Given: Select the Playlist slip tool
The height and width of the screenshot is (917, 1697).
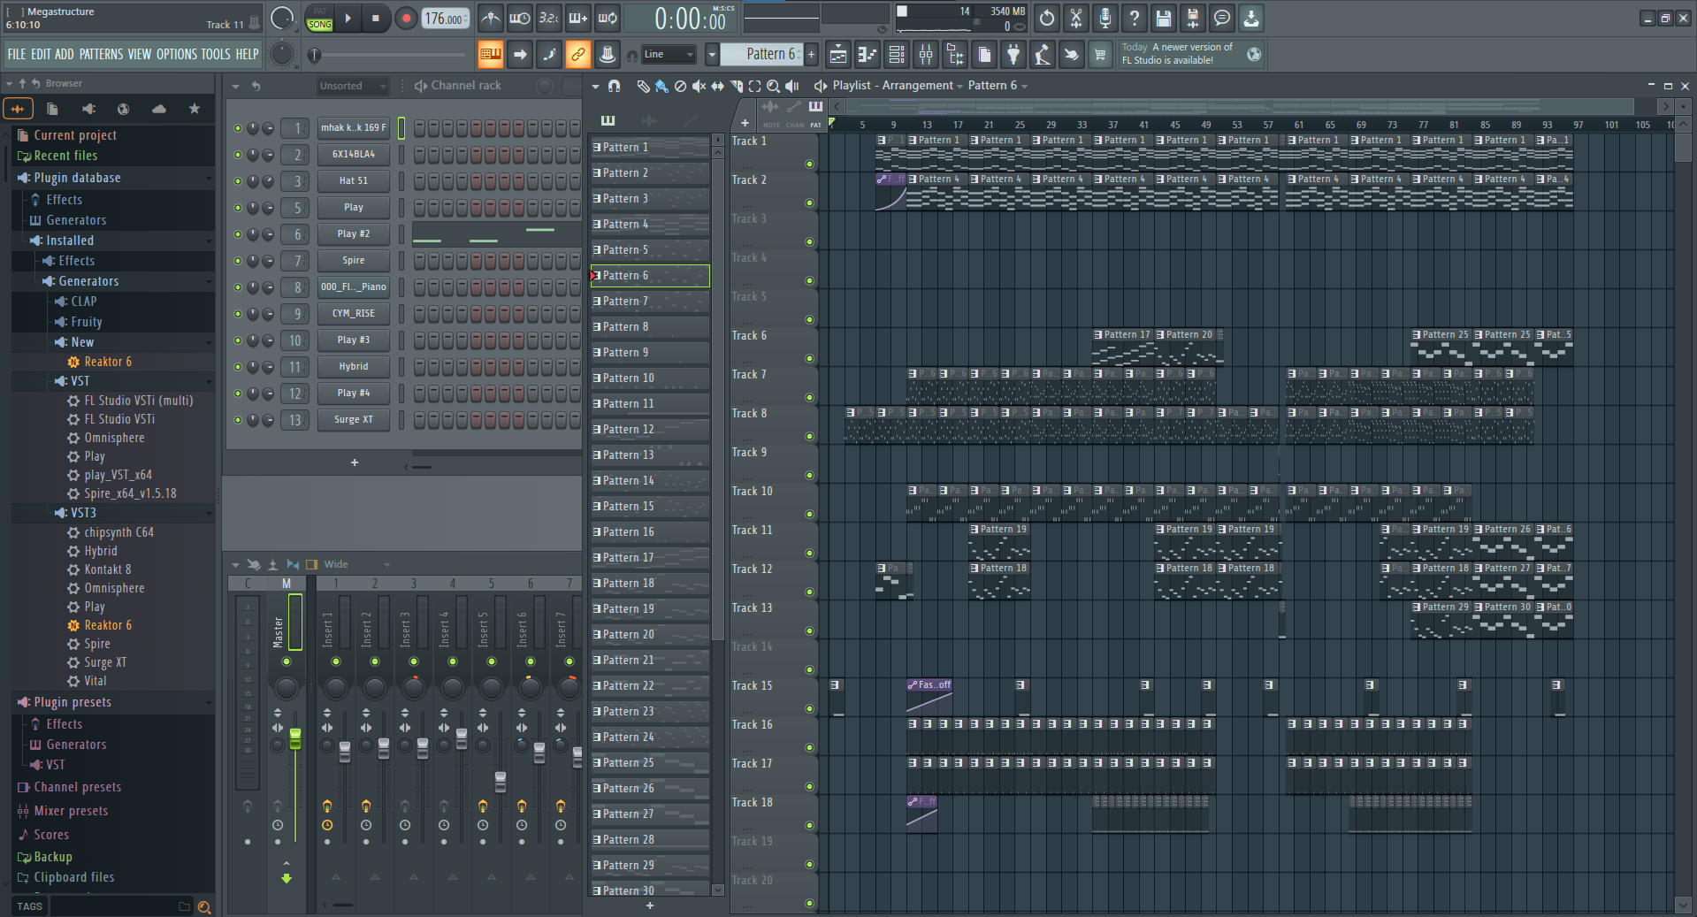Looking at the screenshot, I should (x=717, y=86).
